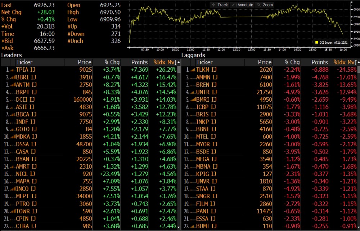Click the volume bars icon beside UNTR IJ
Screen dimensions: 360x231
[x=193, y=92]
